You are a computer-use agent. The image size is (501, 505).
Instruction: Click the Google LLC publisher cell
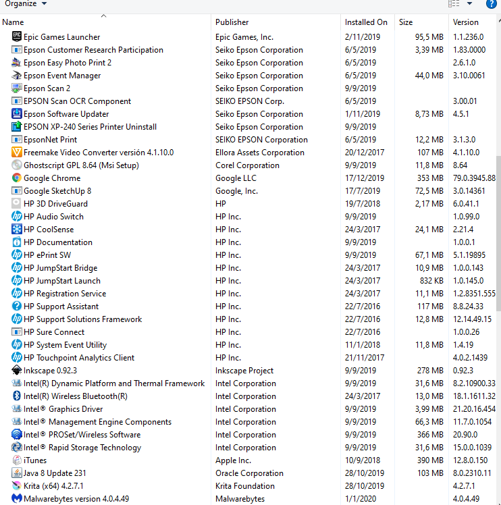[236, 178]
